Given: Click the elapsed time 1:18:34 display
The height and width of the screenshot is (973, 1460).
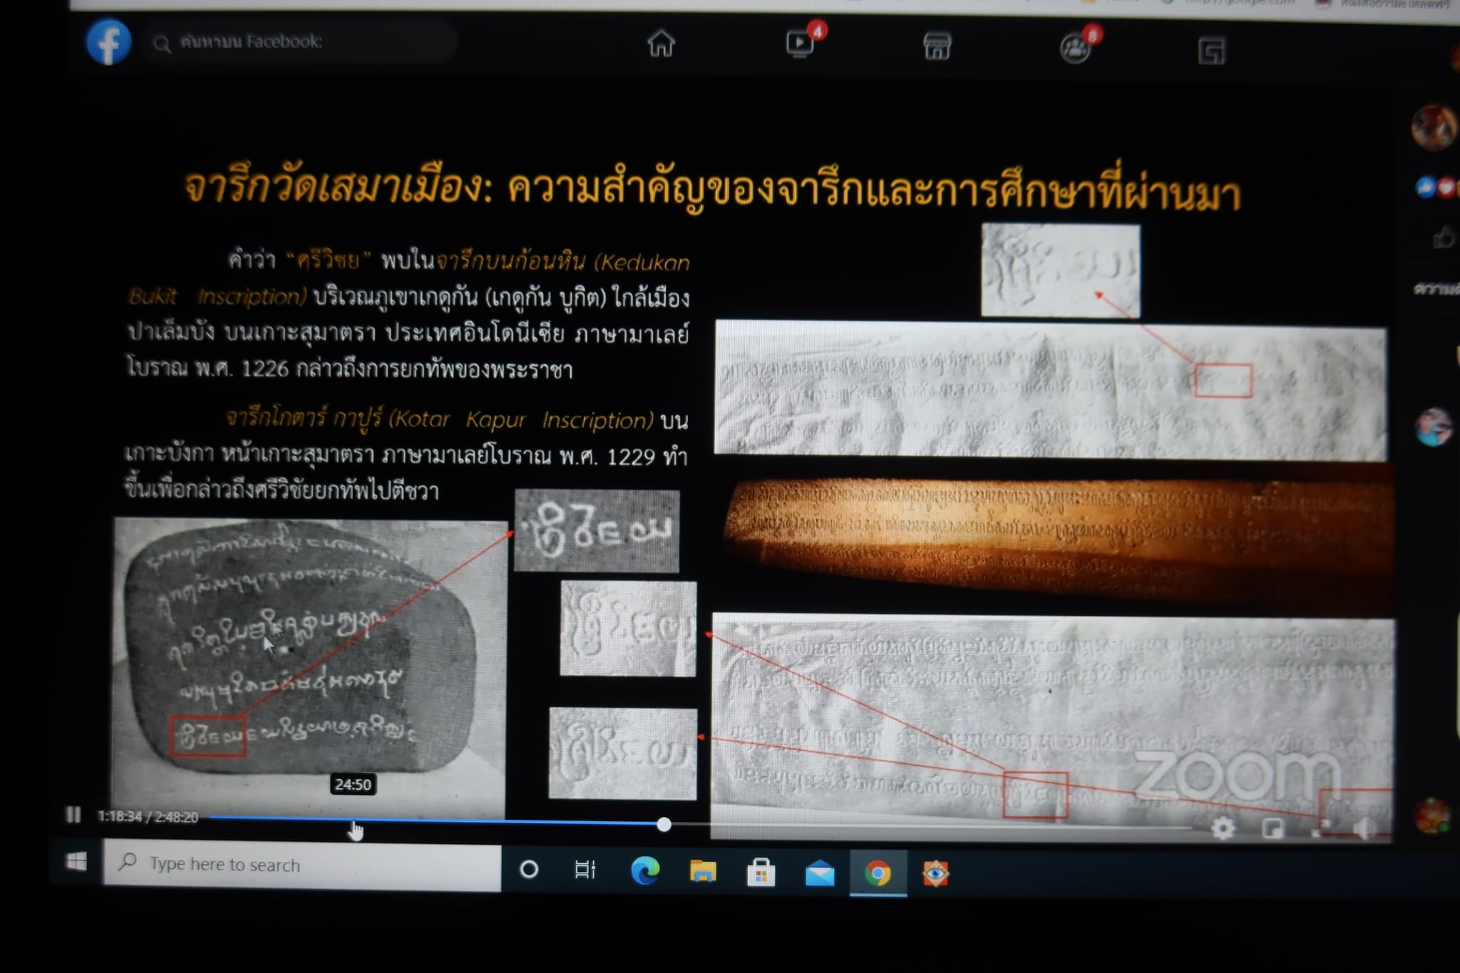Looking at the screenshot, I should coord(120,817).
